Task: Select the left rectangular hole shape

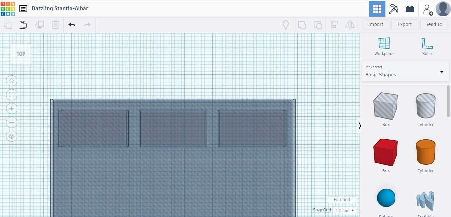Action: (x=94, y=129)
